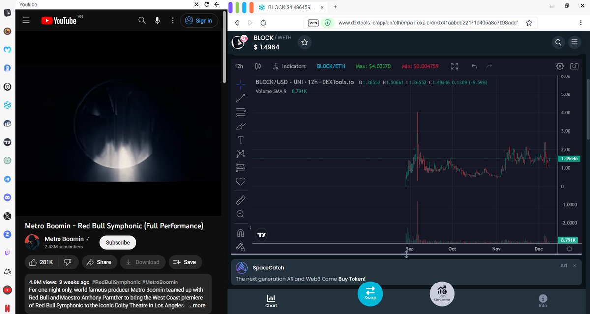Select the crosshair cursor tool in chart
Viewport: 590px width, 314px height.
241,85
